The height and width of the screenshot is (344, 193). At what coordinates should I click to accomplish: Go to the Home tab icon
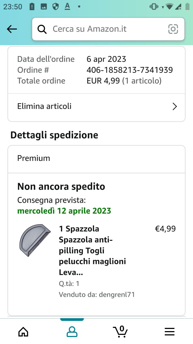point(23,332)
